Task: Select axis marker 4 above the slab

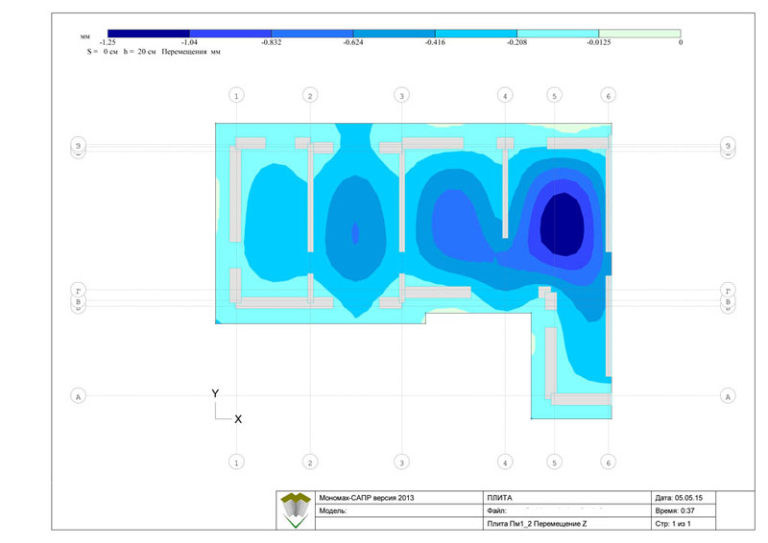Action: [505, 96]
